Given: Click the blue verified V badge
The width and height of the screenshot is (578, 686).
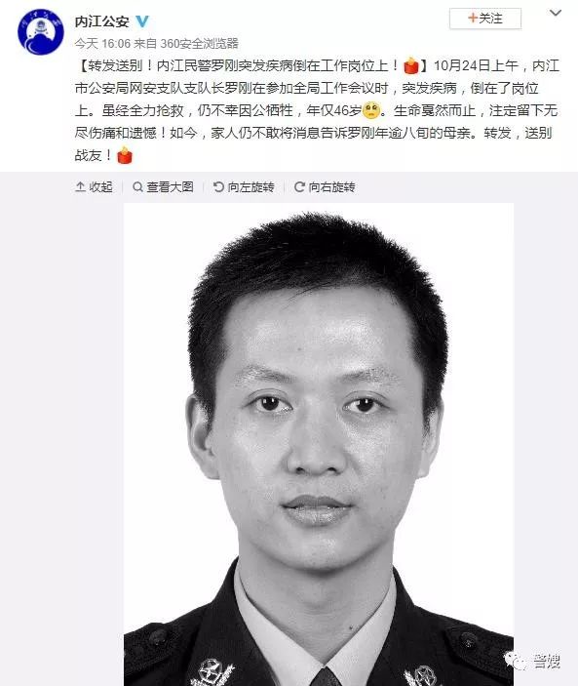Looking at the screenshot, I should click(x=142, y=21).
